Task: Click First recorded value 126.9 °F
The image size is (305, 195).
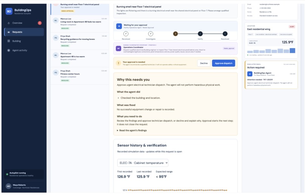Action: (123, 177)
